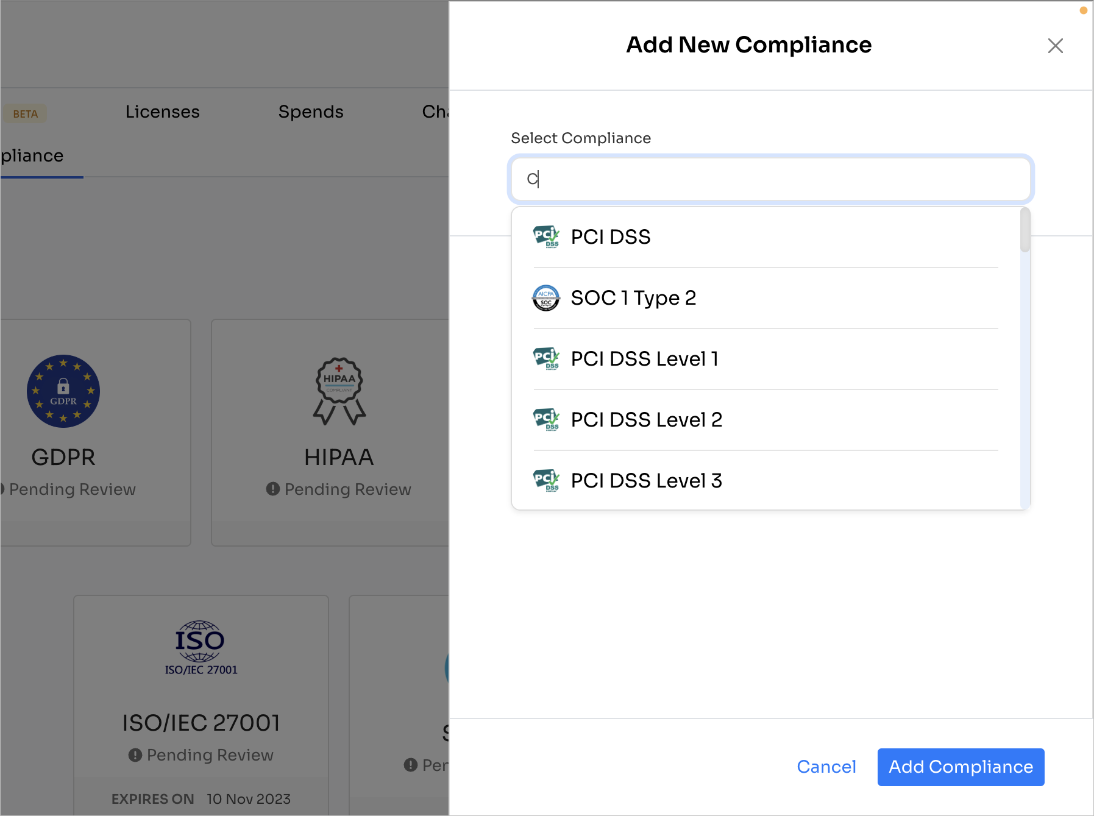Screen dimensions: 1094x816
Task: Click the PCI DSS logo icon in first option
Action: pos(546,236)
